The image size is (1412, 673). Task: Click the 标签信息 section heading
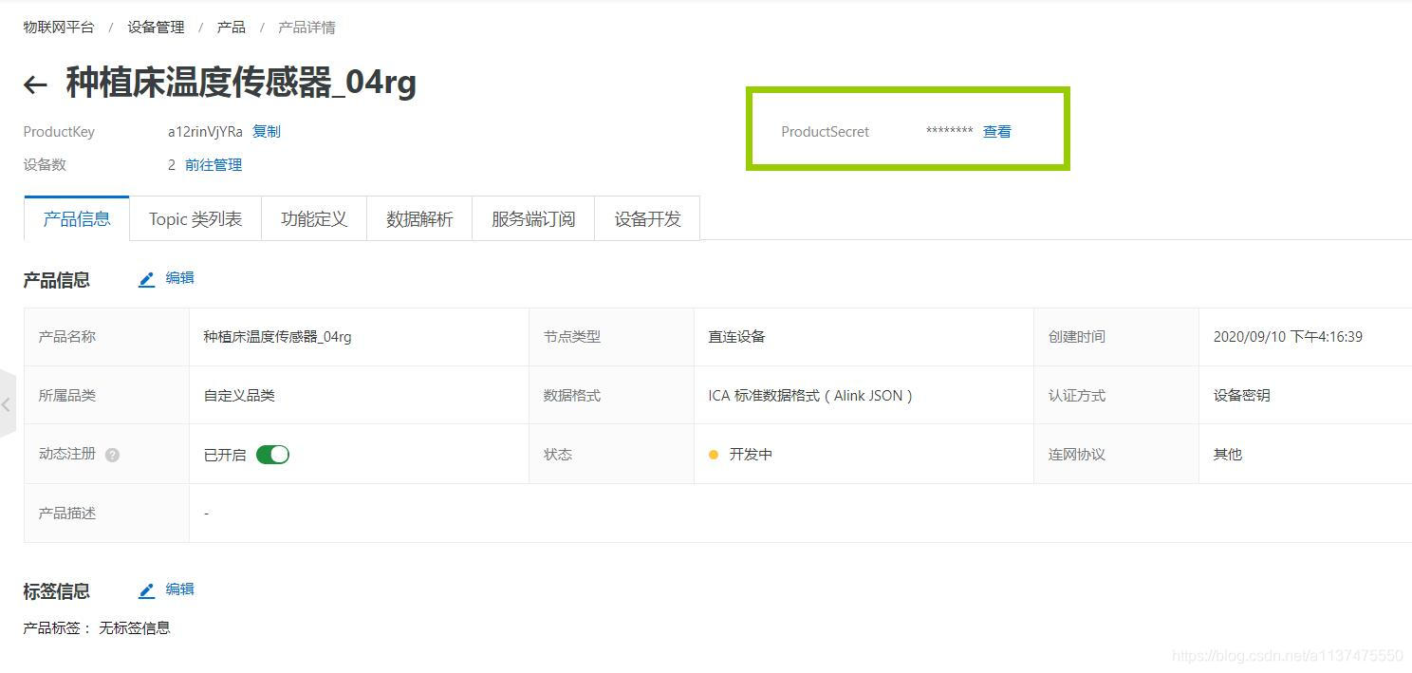click(x=57, y=591)
